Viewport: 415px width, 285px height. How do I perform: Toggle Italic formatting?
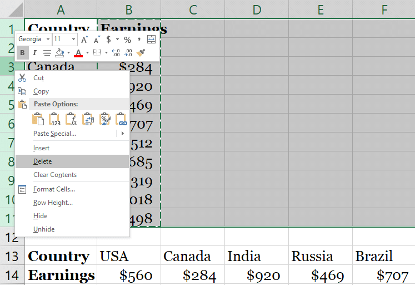point(34,53)
